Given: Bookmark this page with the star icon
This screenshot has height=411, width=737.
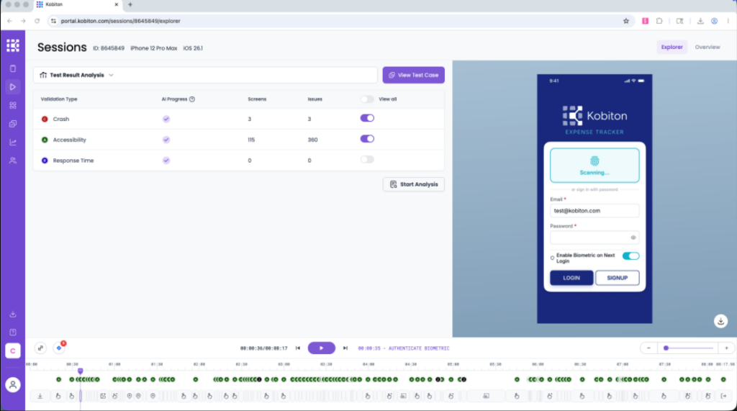Looking at the screenshot, I should click(626, 21).
